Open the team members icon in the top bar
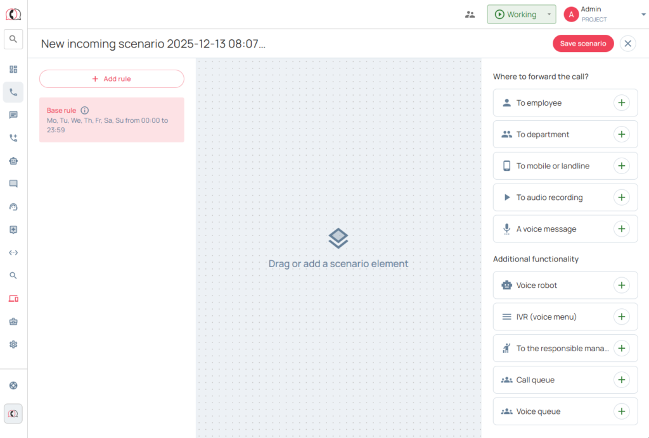The image size is (649, 438). pyautogui.click(x=470, y=15)
